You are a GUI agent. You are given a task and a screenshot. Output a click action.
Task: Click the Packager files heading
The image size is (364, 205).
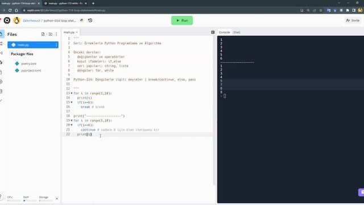point(22,54)
